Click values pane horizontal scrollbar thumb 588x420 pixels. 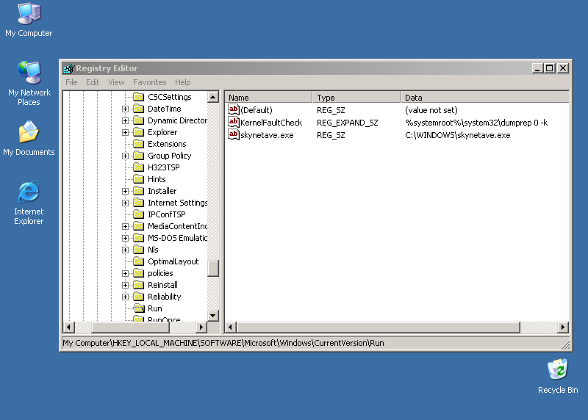point(379,327)
